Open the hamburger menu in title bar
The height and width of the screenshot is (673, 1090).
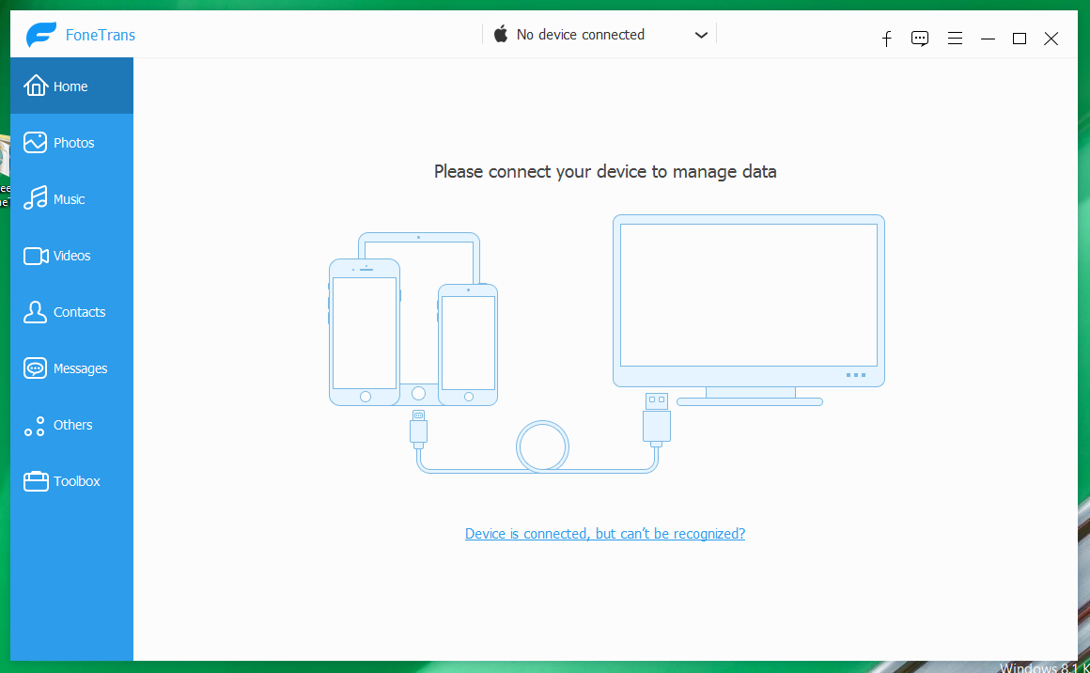click(x=955, y=39)
